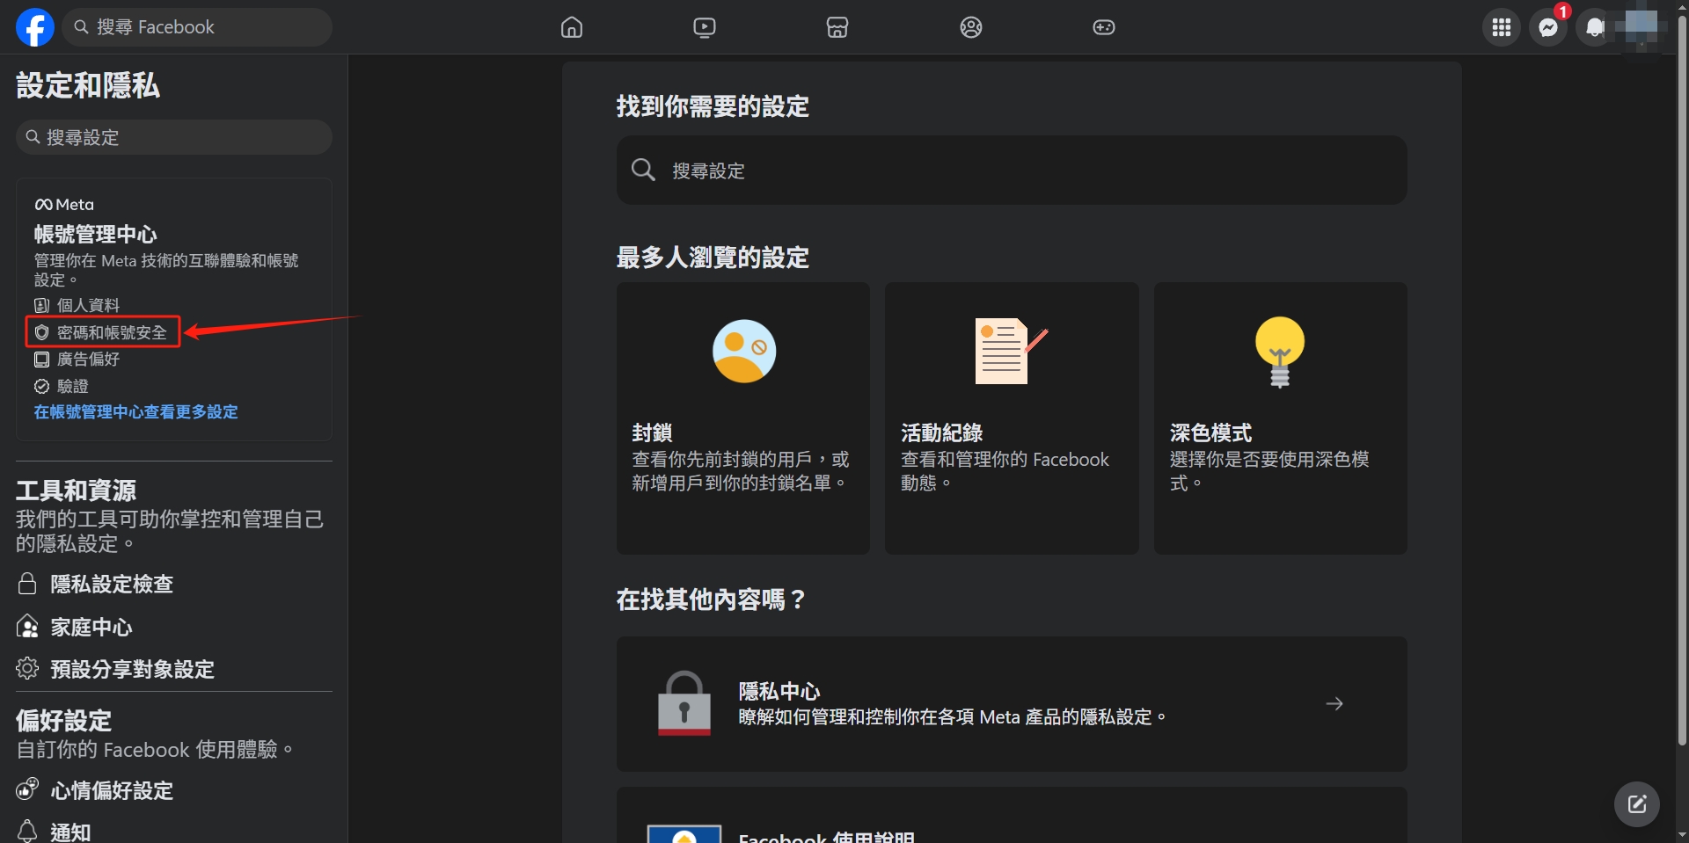Image resolution: width=1689 pixels, height=843 pixels.
Task: Click the 個人資料 icon
Action: tap(41, 305)
